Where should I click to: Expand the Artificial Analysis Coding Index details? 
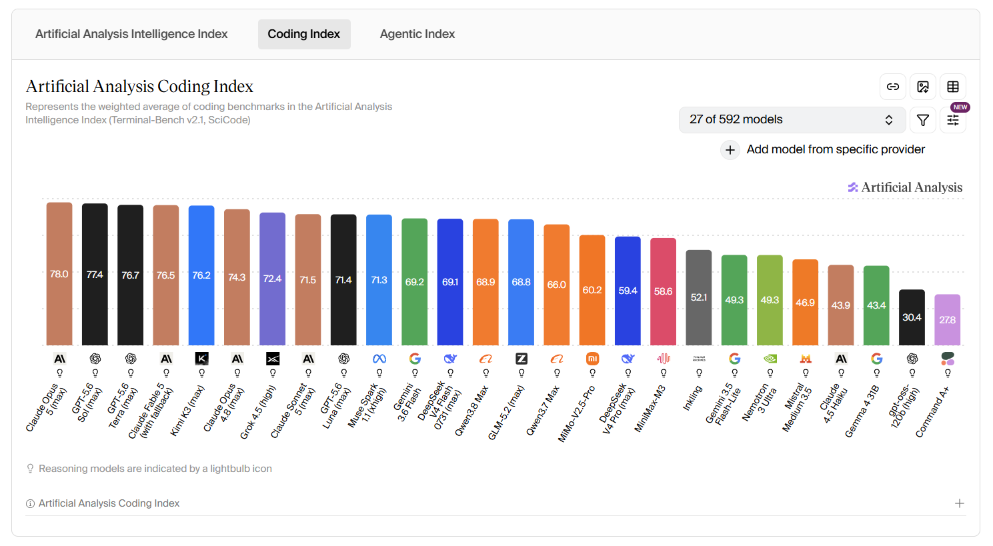pos(960,503)
